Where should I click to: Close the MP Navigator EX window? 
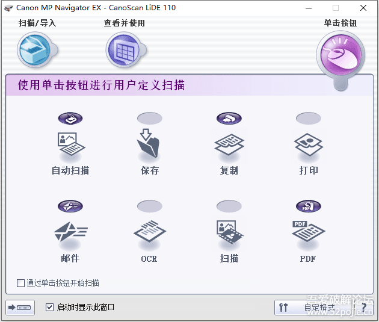click(x=363, y=8)
